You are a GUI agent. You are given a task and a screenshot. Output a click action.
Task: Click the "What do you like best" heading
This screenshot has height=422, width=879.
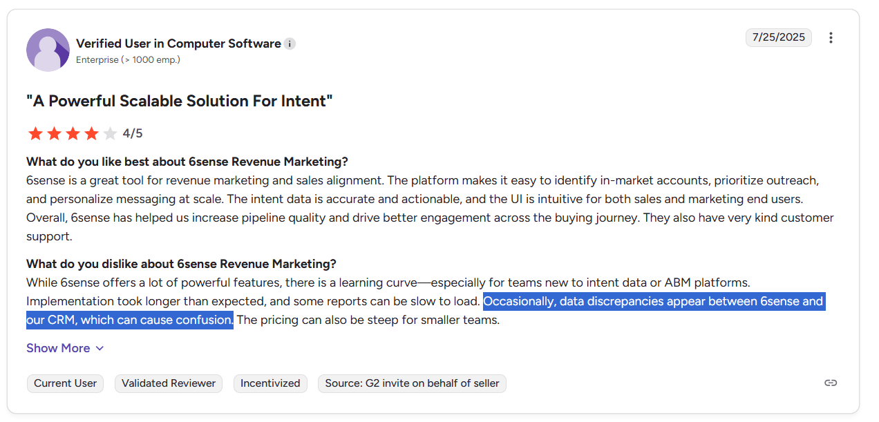[x=187, y=162]
